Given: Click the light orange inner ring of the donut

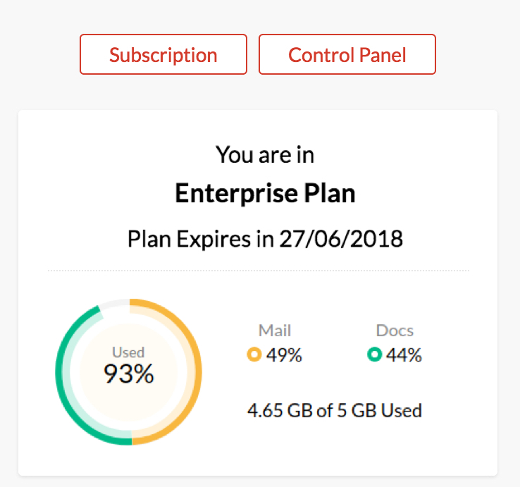Looking at the screenshot, I should [188, 371].
